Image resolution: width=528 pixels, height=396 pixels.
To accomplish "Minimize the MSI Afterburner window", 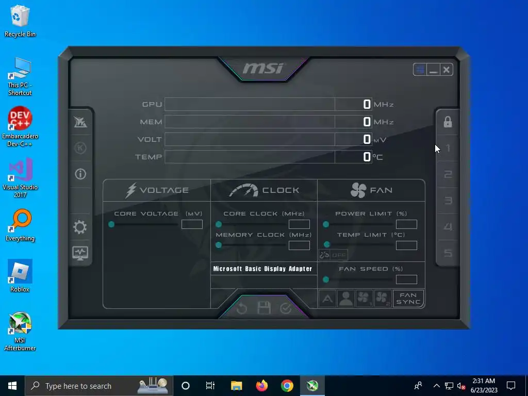I will pos(433,70).
